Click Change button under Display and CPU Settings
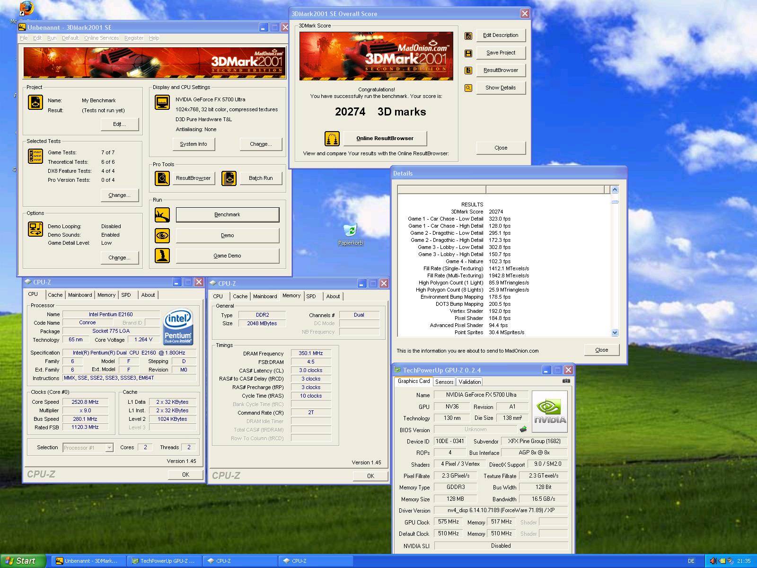The width and height of the screenshot is (757, 568). 261,144
